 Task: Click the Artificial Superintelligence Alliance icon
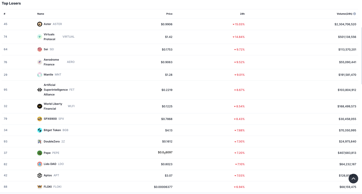click(39, 90)
